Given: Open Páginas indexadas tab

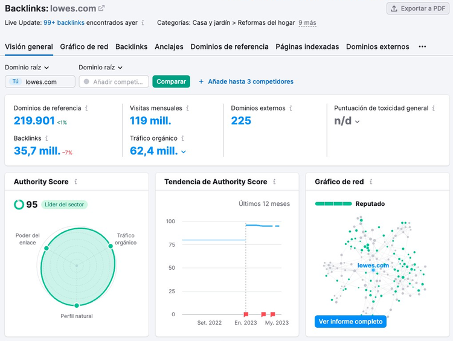Looking at the screenshot, I should [307, 46].
